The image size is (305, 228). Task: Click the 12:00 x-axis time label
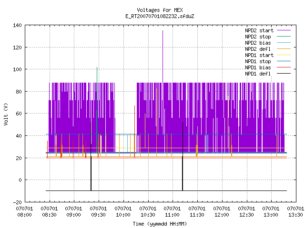tap(222, 215)
